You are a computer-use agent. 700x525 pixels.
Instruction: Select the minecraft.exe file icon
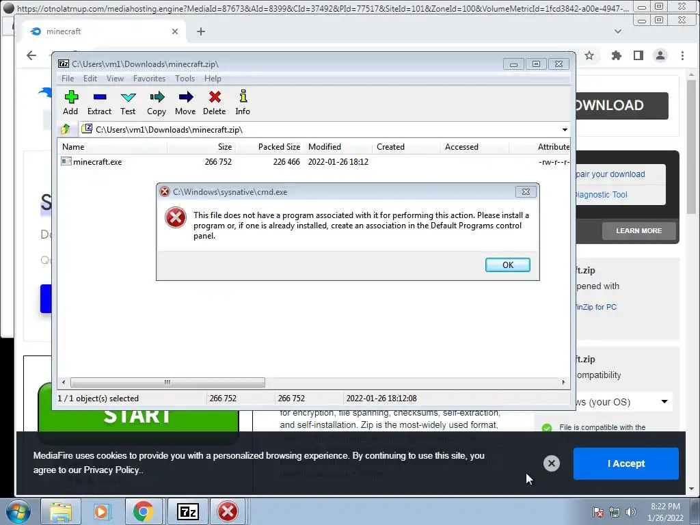66,161
